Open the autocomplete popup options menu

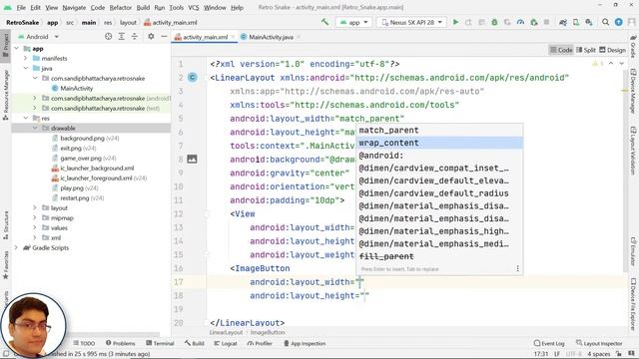tap(517, 268)
